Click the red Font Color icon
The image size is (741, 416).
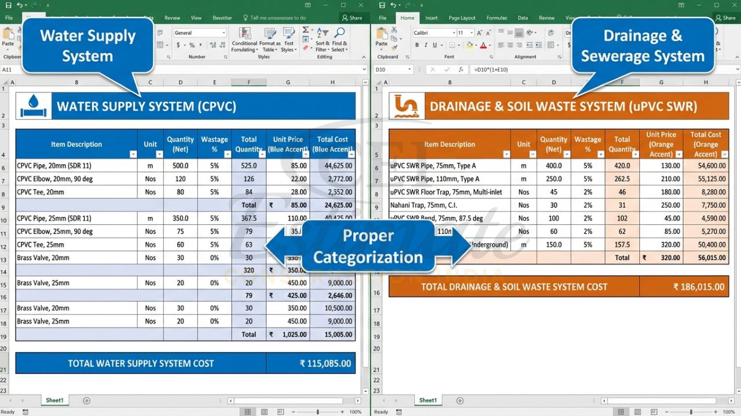[x=483, y=44]
